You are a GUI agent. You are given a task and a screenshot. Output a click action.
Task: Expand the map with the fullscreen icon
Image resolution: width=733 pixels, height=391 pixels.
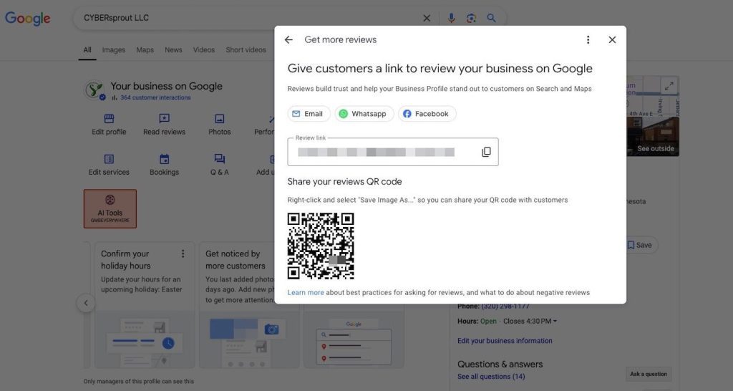point(669,86)
